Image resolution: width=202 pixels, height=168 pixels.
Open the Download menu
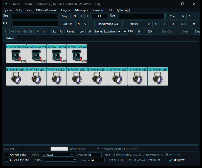click(x=98, y=10)
